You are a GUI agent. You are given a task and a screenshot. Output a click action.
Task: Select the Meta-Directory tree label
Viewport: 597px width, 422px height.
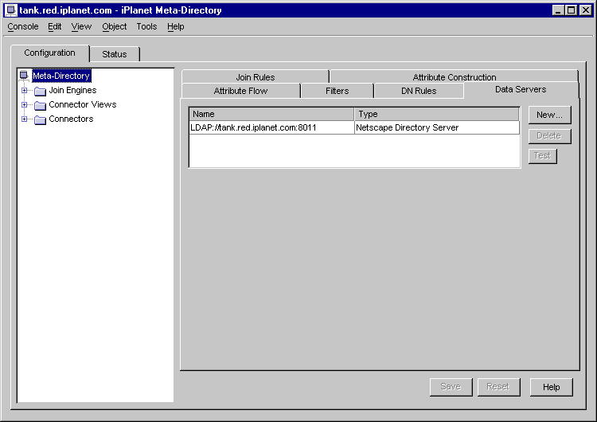point(61,76)
